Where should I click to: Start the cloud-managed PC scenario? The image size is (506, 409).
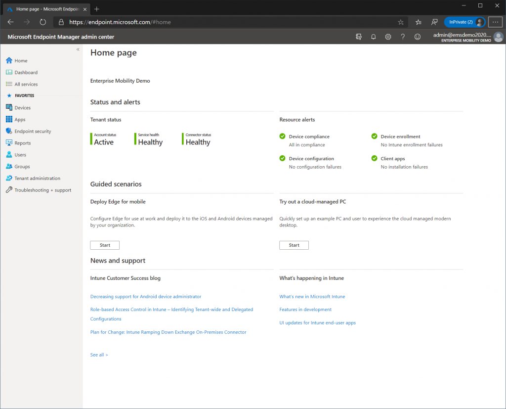(x=294, y=245)
